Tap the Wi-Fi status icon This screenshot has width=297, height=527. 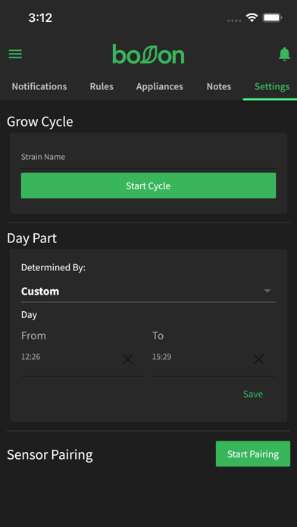252,17
